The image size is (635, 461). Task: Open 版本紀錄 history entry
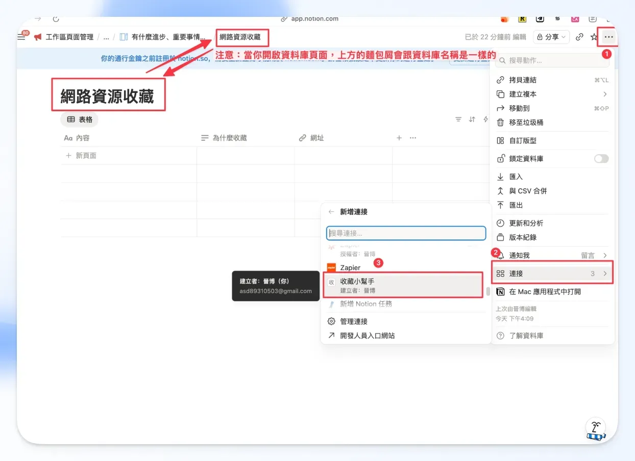(x=552, y=237)
